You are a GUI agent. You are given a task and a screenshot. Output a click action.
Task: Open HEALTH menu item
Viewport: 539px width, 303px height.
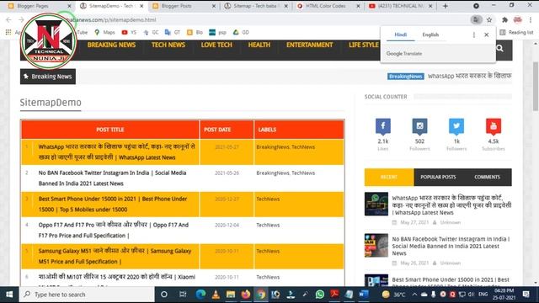coord(259,45)
